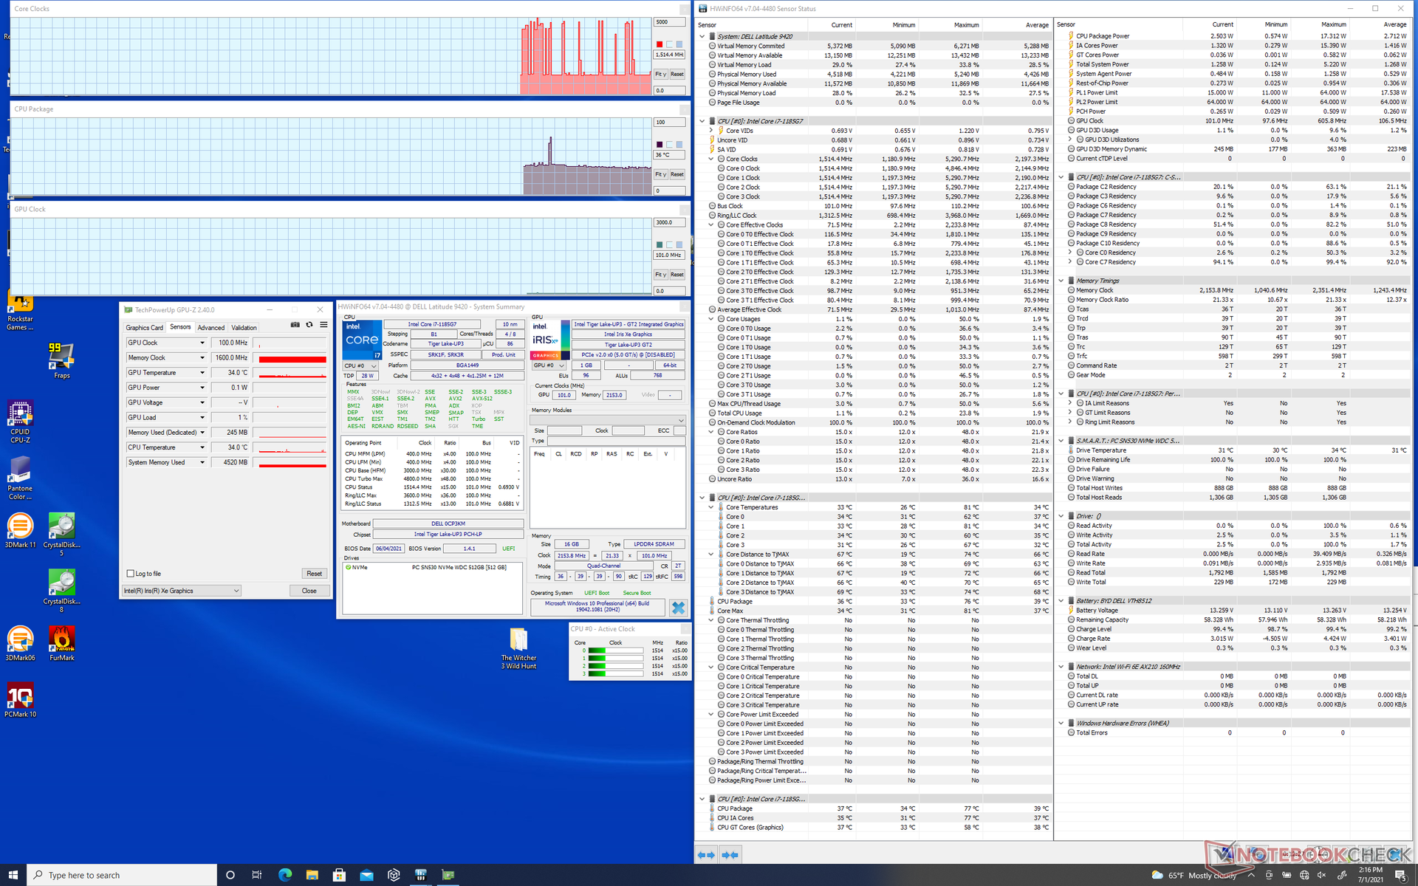Click the GPU-Z screenshot camera icon
Image resolution: width=1418 pixels, height=886 pixels.
point(295,325)
